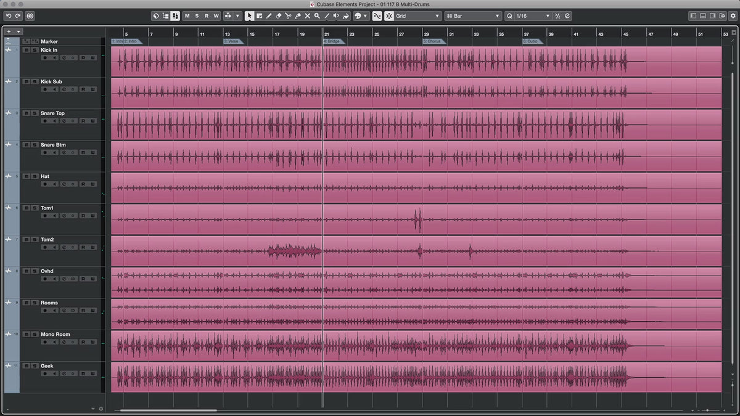Solo the Snare Top track
The width and height of the screenshot is (740, 416).
34,113
